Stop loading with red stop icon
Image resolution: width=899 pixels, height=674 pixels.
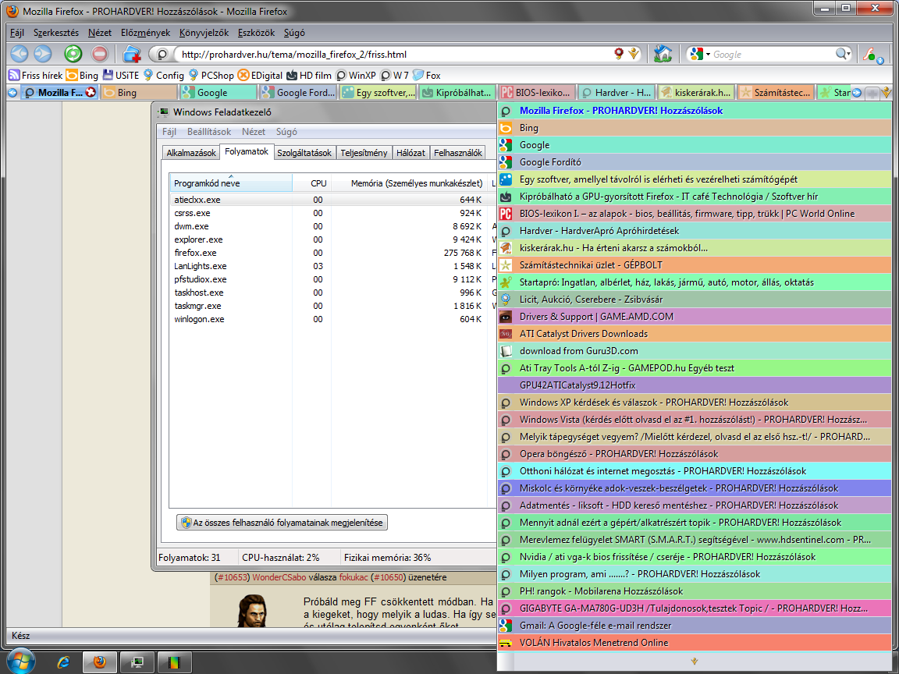(x=99, y=54)
